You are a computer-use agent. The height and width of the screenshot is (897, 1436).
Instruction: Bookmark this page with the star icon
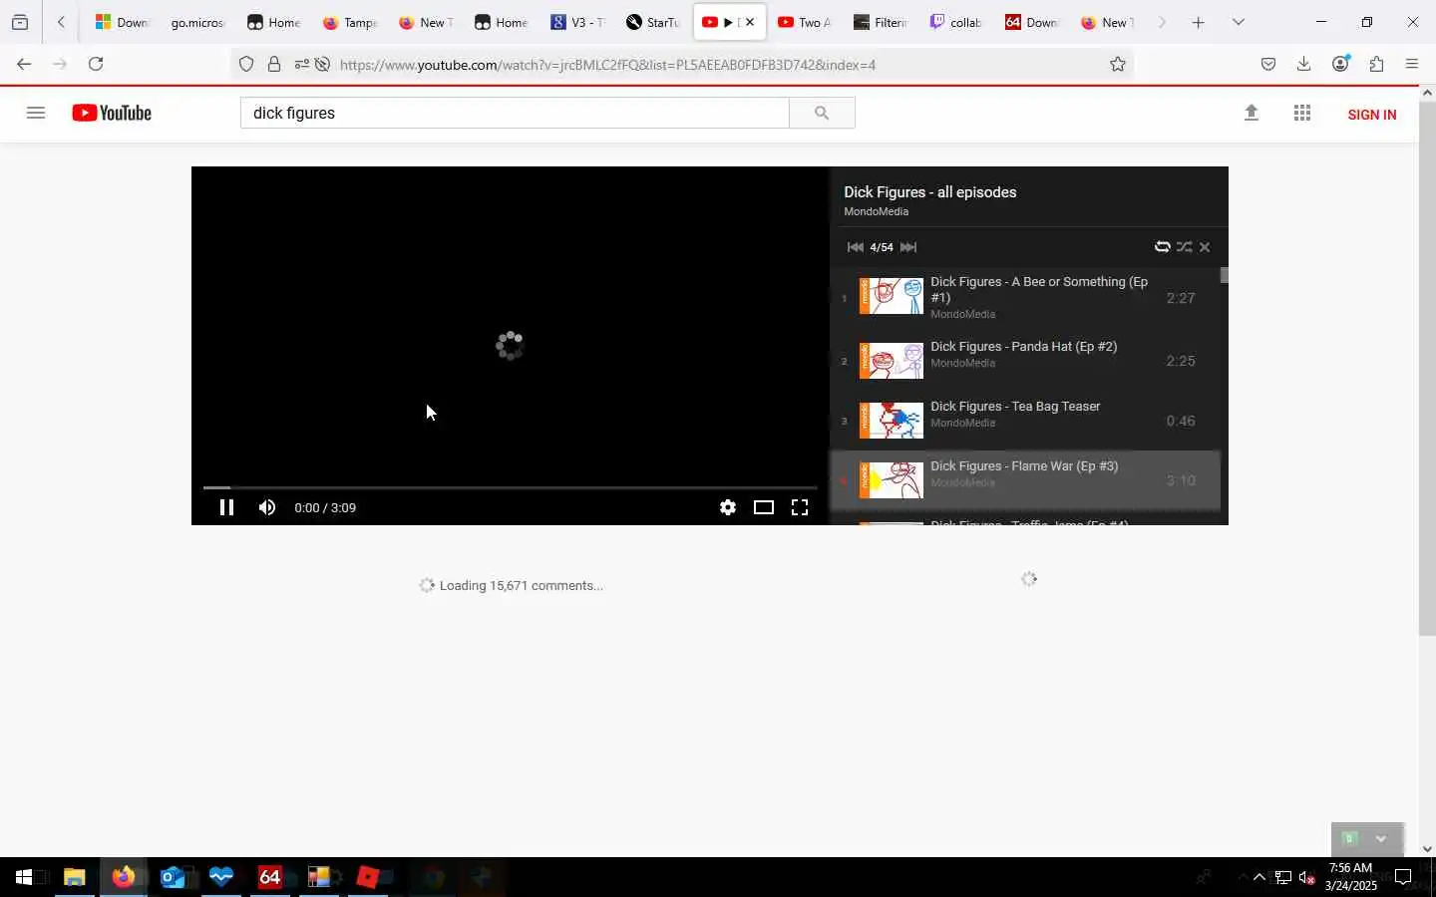click(x=1118, y=65)
